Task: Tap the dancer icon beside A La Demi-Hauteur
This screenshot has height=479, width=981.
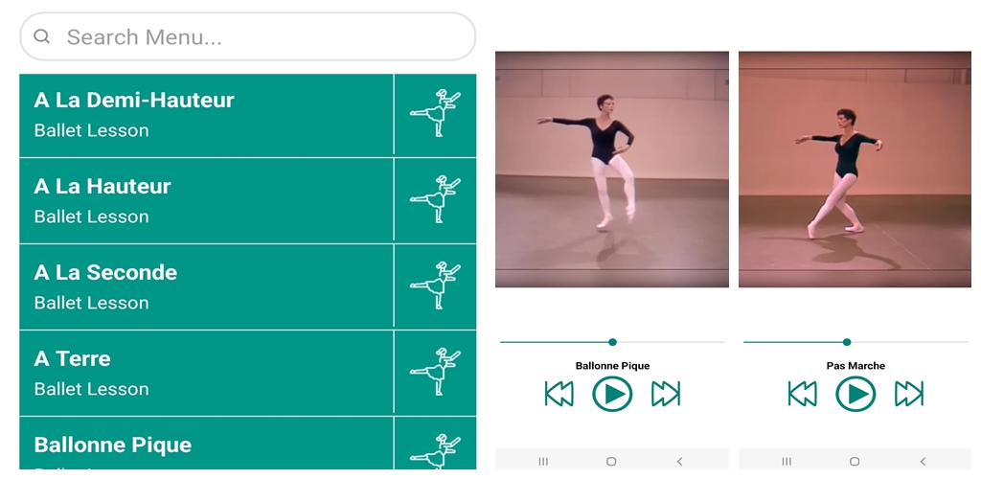Action: point(436,113)
